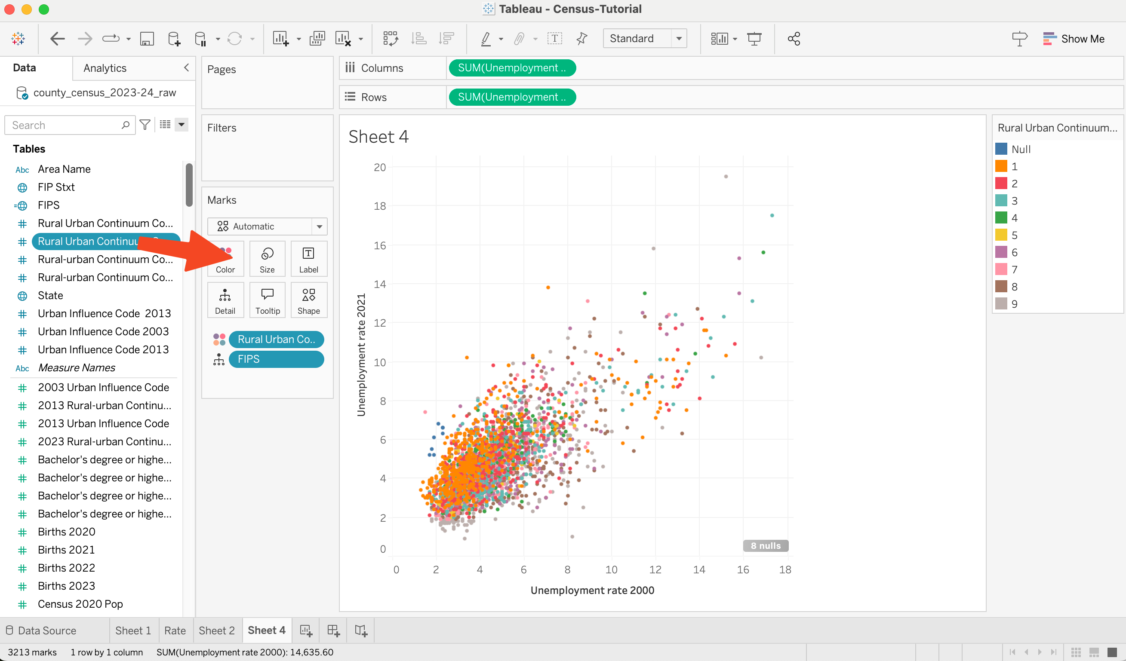1126x661 pixels.
Task: Switch to the Data pane tab
Action: tap(25, 67)
